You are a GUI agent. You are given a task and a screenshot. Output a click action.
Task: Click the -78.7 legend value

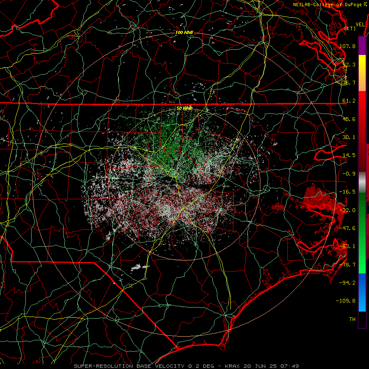[x=347, y=265]
